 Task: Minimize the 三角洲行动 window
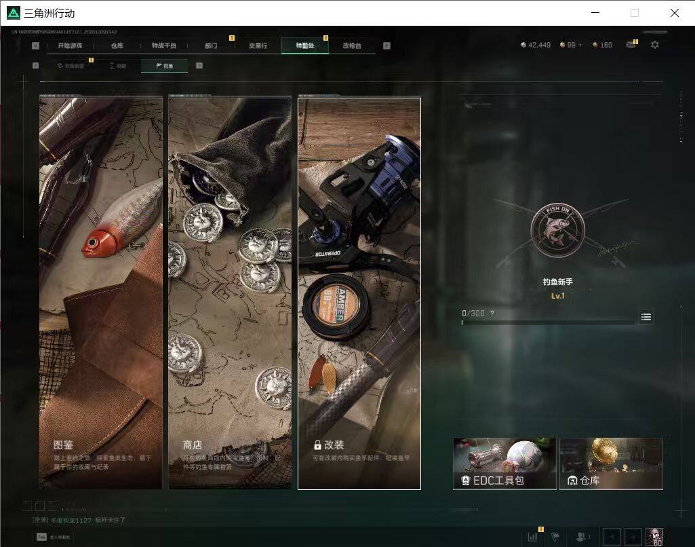(x=595, y=13)
